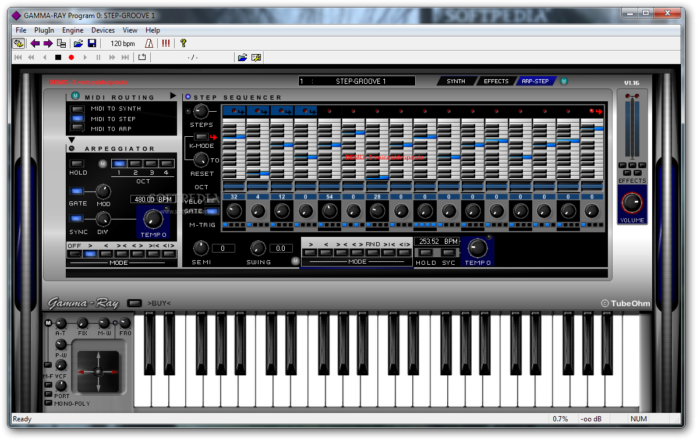Click the 120 bpm tempo display
697x440 pixels.
[123, 44]
